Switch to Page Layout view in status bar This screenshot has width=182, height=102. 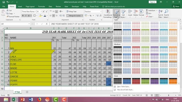point(152,95)
